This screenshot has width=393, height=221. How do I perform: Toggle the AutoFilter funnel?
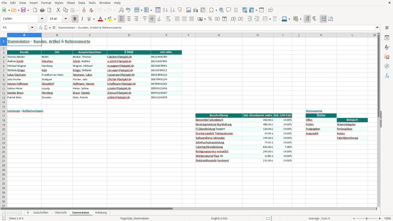(x=180, y=10)
